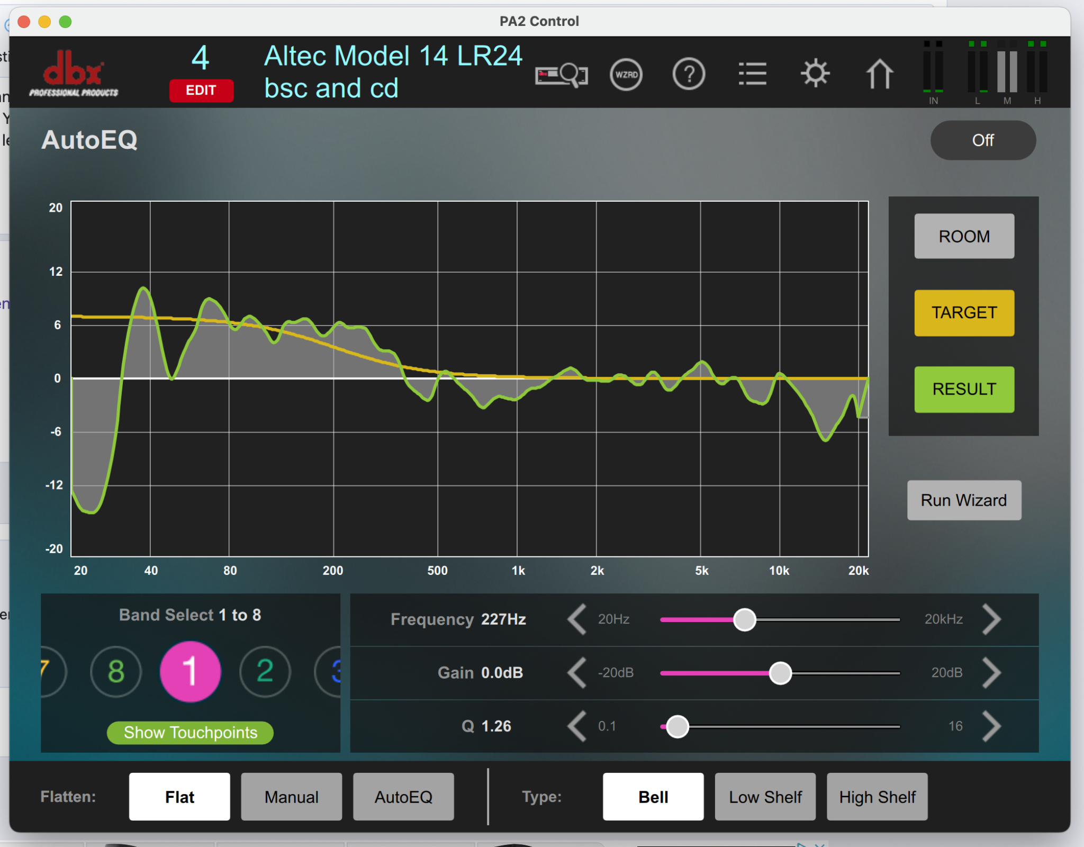Select the Manual flatten mode
Viewport: 1084px width, 847px height.
pos(292,797)
